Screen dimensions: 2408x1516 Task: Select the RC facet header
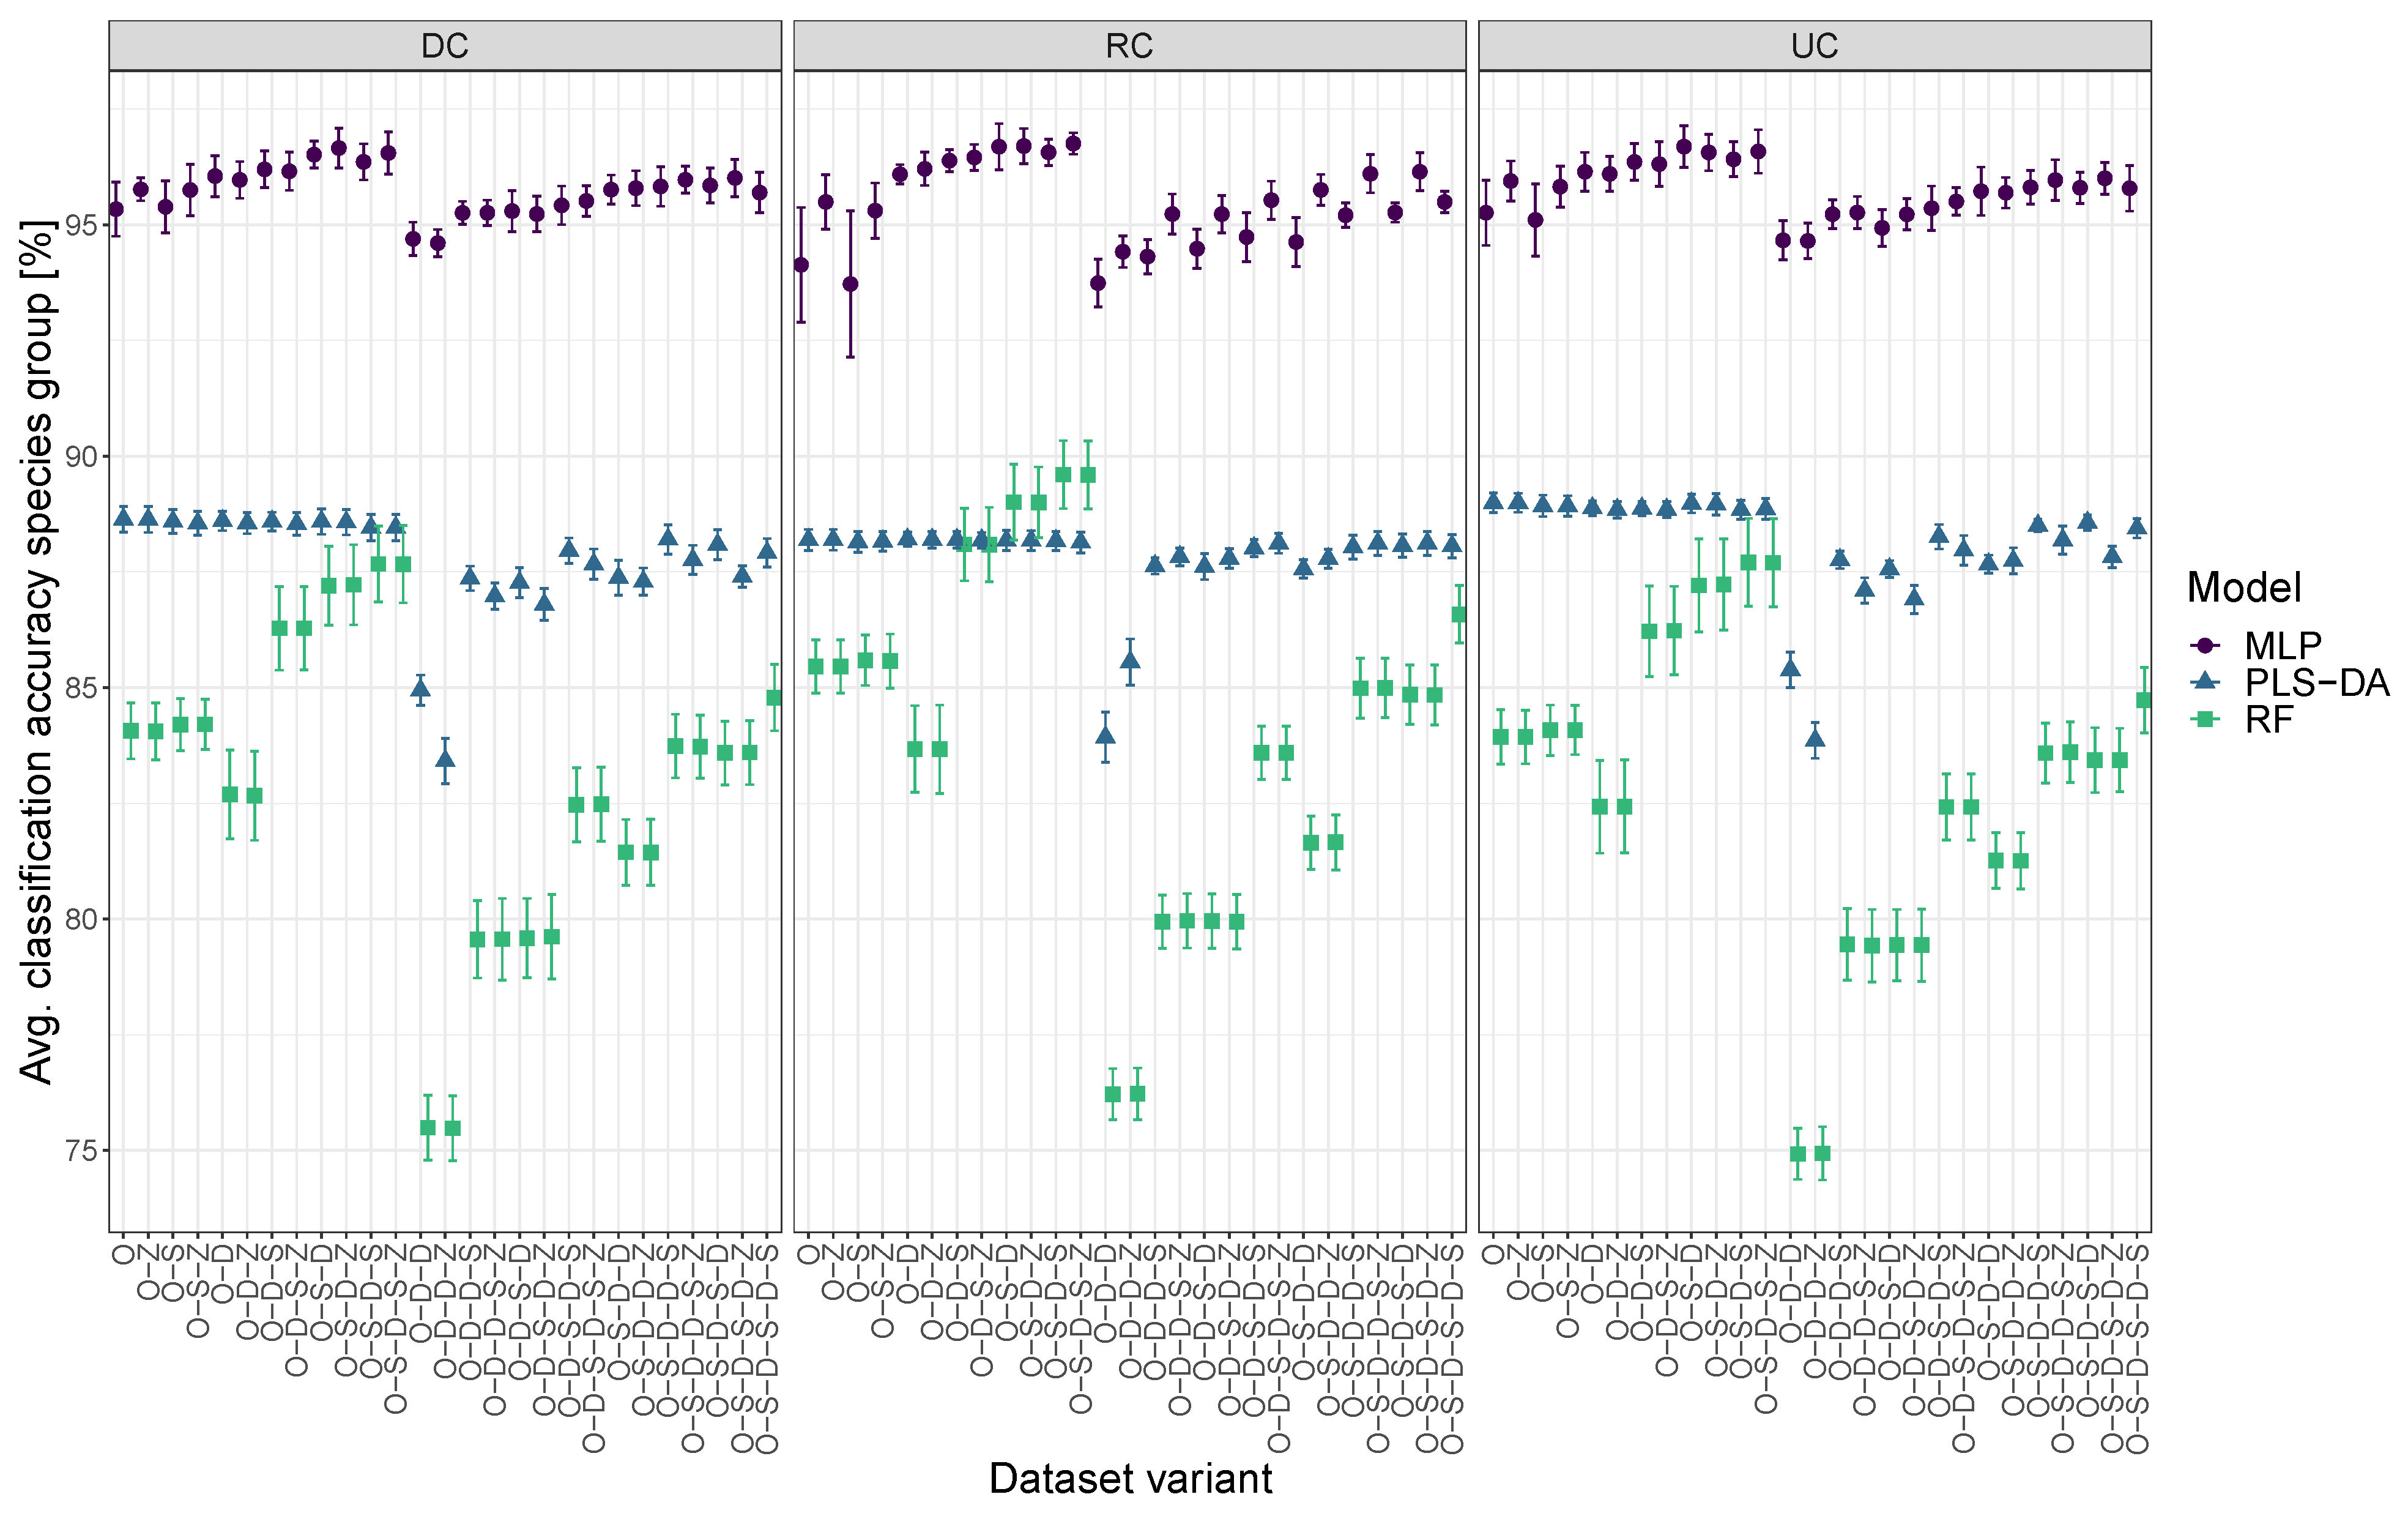1129,46
